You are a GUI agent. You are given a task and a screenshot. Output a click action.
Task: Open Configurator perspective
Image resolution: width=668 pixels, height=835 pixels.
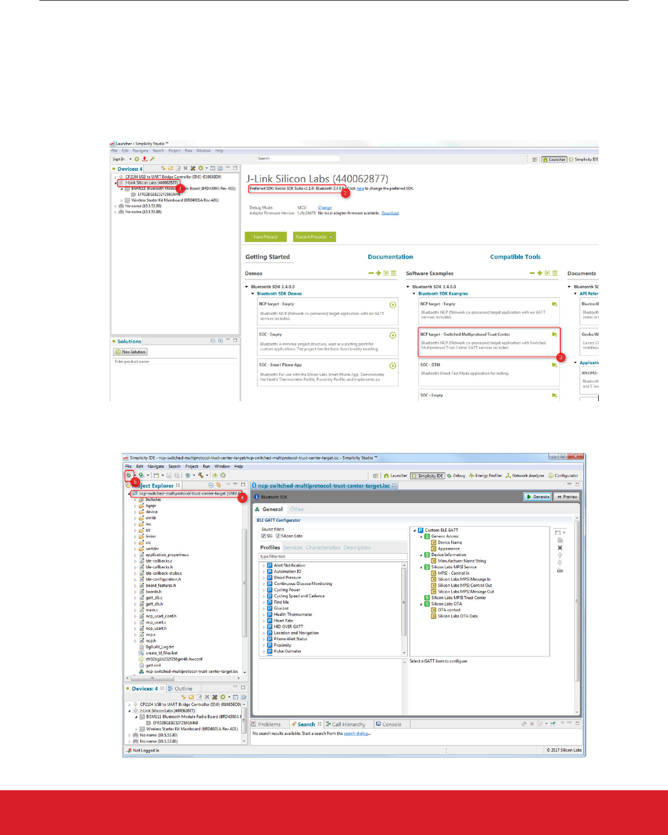point(563,475)
